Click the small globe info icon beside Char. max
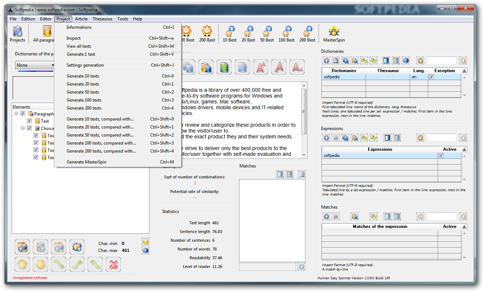484x292 pixels. click(x=145, y=250)
